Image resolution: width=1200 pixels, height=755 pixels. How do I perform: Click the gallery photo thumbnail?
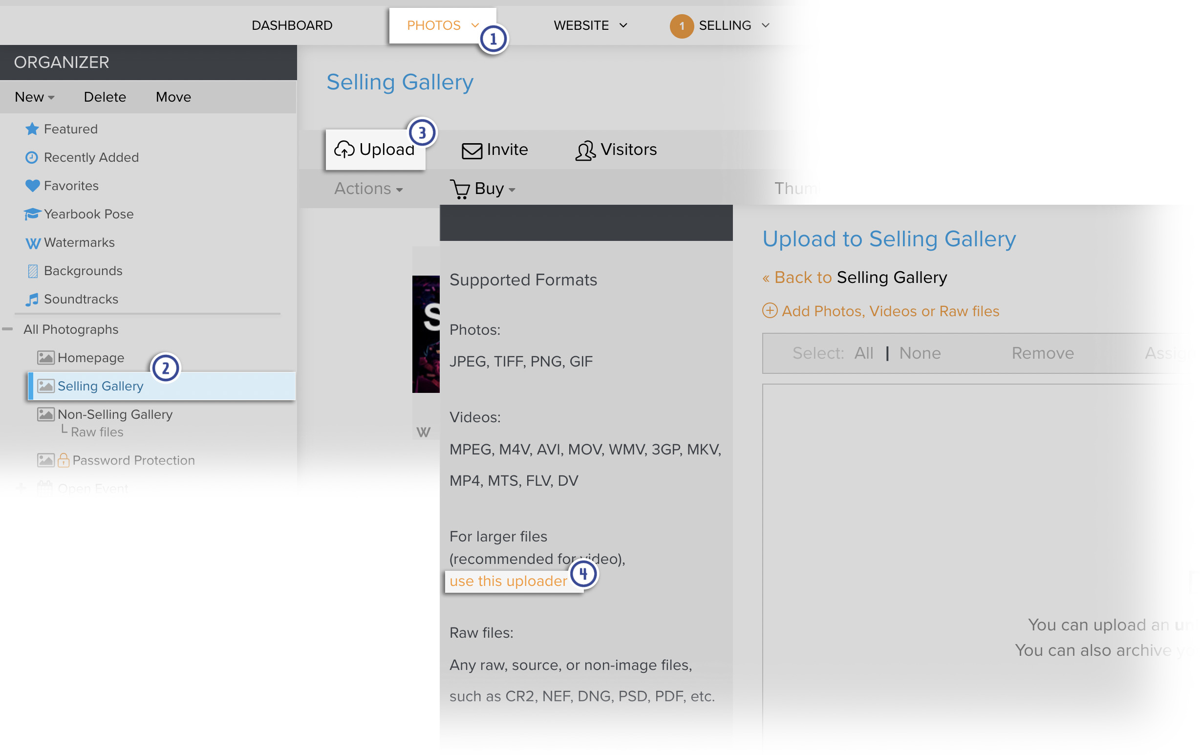coord(426,334)
